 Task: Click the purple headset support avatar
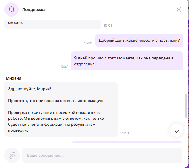[12, 9]
